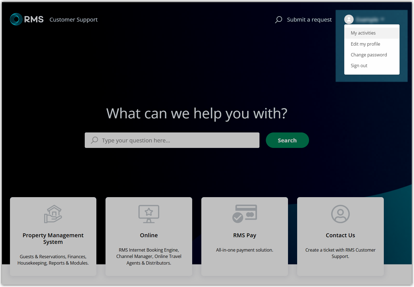
Task: Click the Property Management System house icon
Action: click(x=53, y=214)
